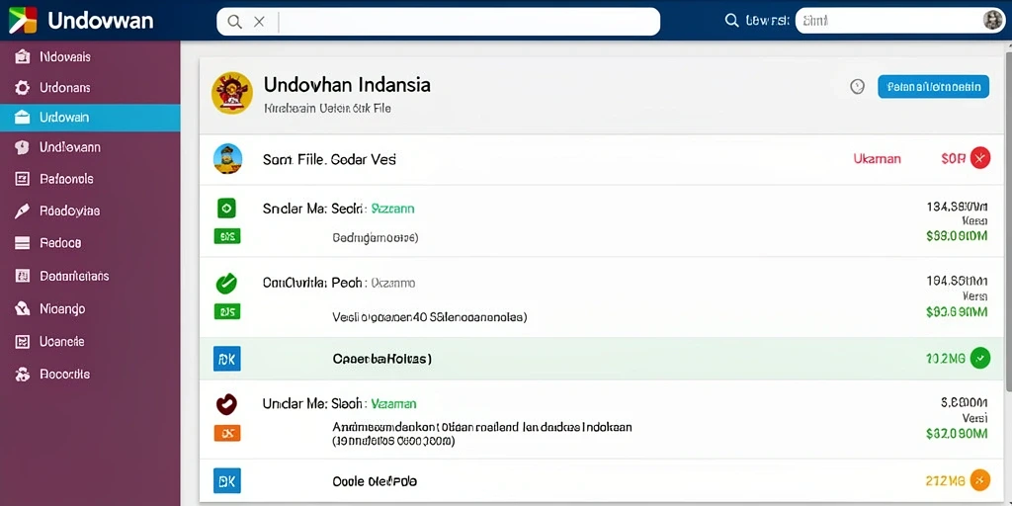Click the magnifier icon next to Uewrsi
Screen dimensions: 1012x506
point(732,21)
